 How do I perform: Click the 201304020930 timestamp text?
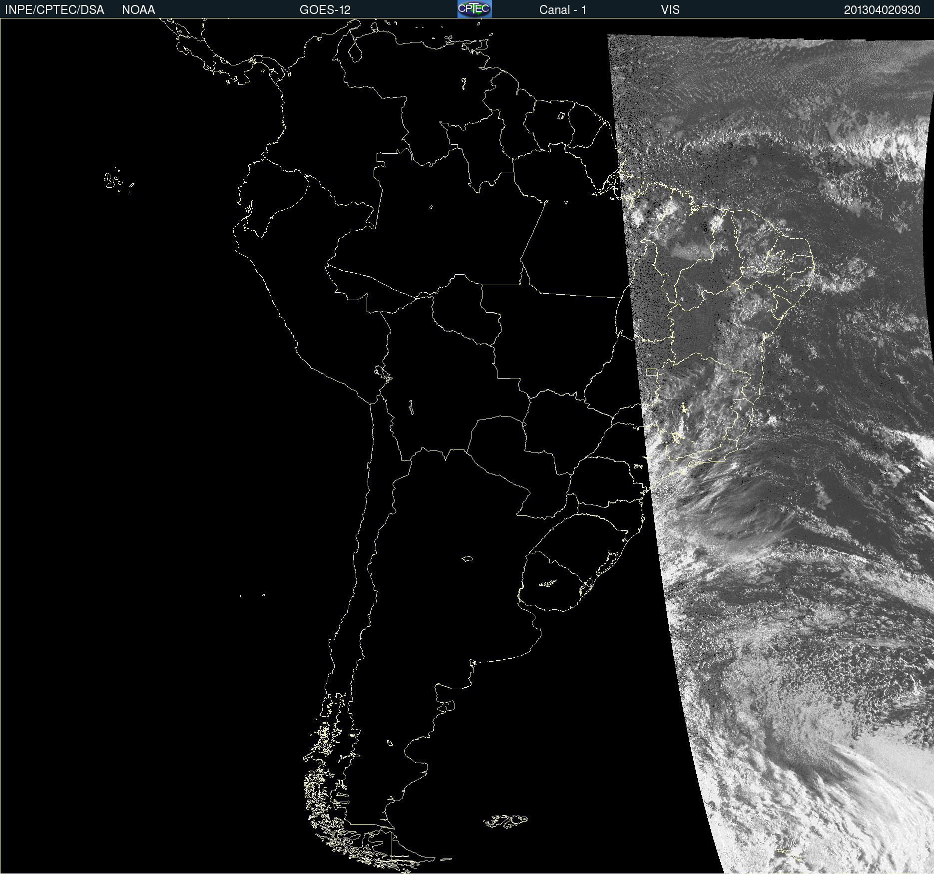(882, 10)
